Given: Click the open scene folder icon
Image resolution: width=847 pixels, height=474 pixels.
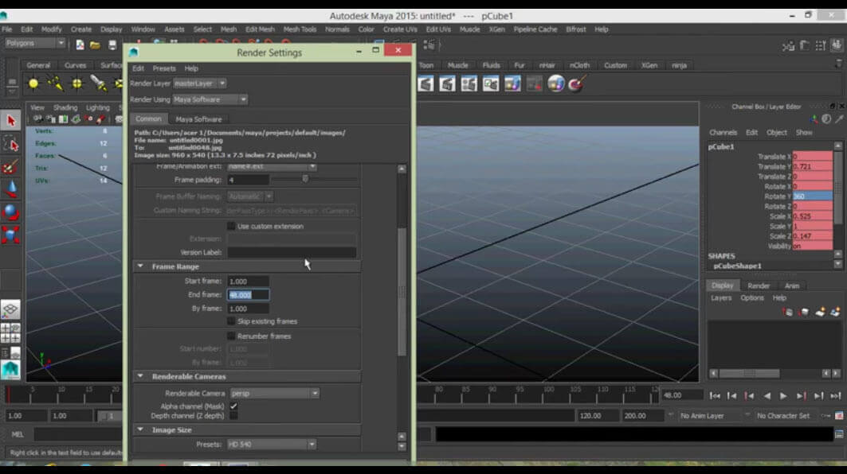Looking at the screenshot, I should point(95,45).
